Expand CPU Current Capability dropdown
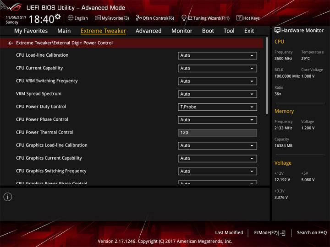330x247 pixels. coord(217,69)
